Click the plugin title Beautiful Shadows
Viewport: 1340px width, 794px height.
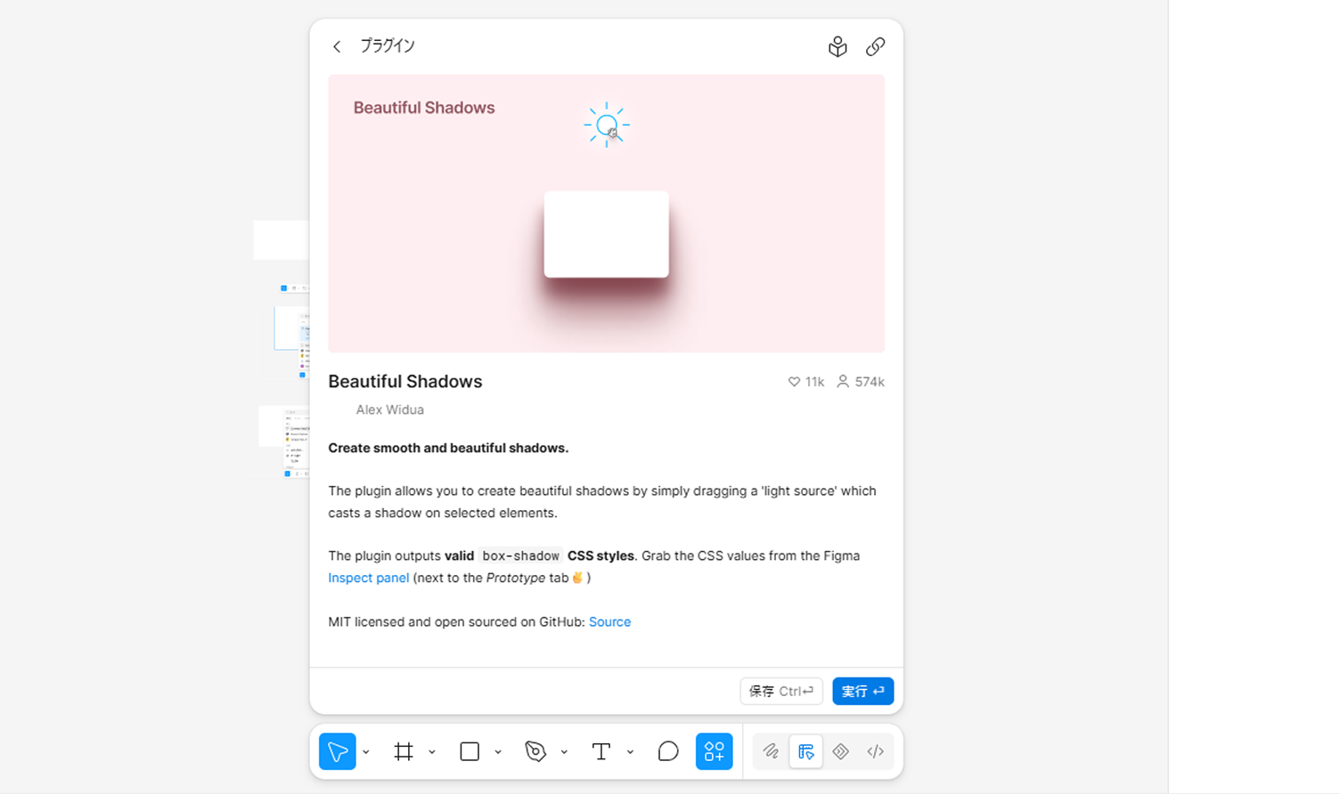coord(405,381)
